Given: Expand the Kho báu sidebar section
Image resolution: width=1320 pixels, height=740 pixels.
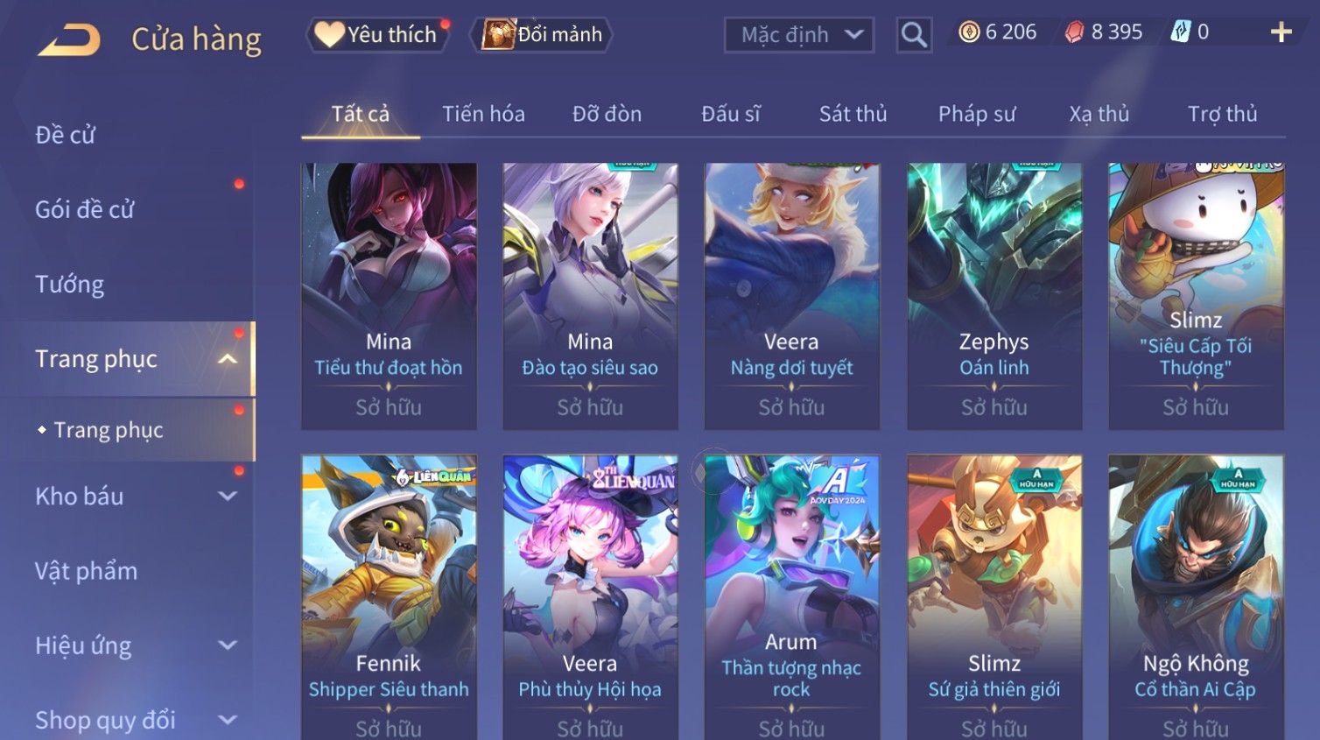Looking at the screenshot, I should tap(228, 497).
